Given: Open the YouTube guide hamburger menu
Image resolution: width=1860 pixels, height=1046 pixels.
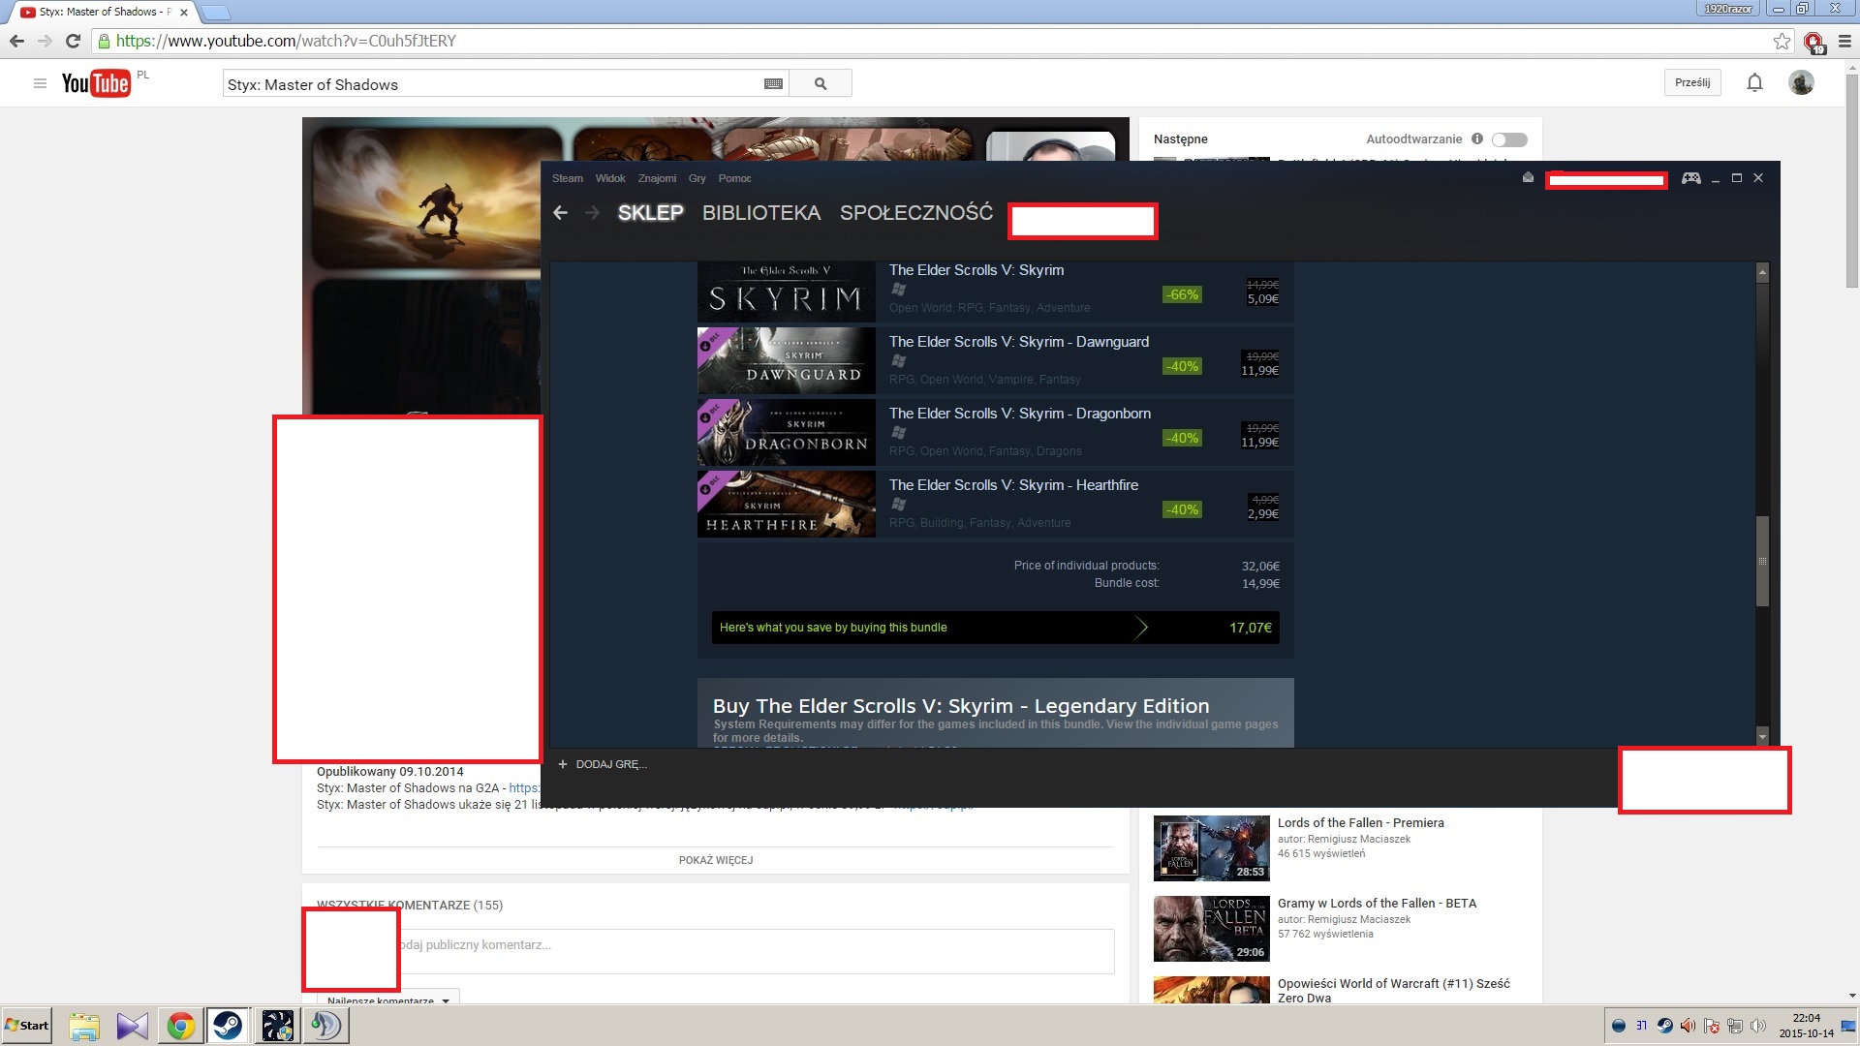Looking at the screenshot, I should tap(40, 83).
